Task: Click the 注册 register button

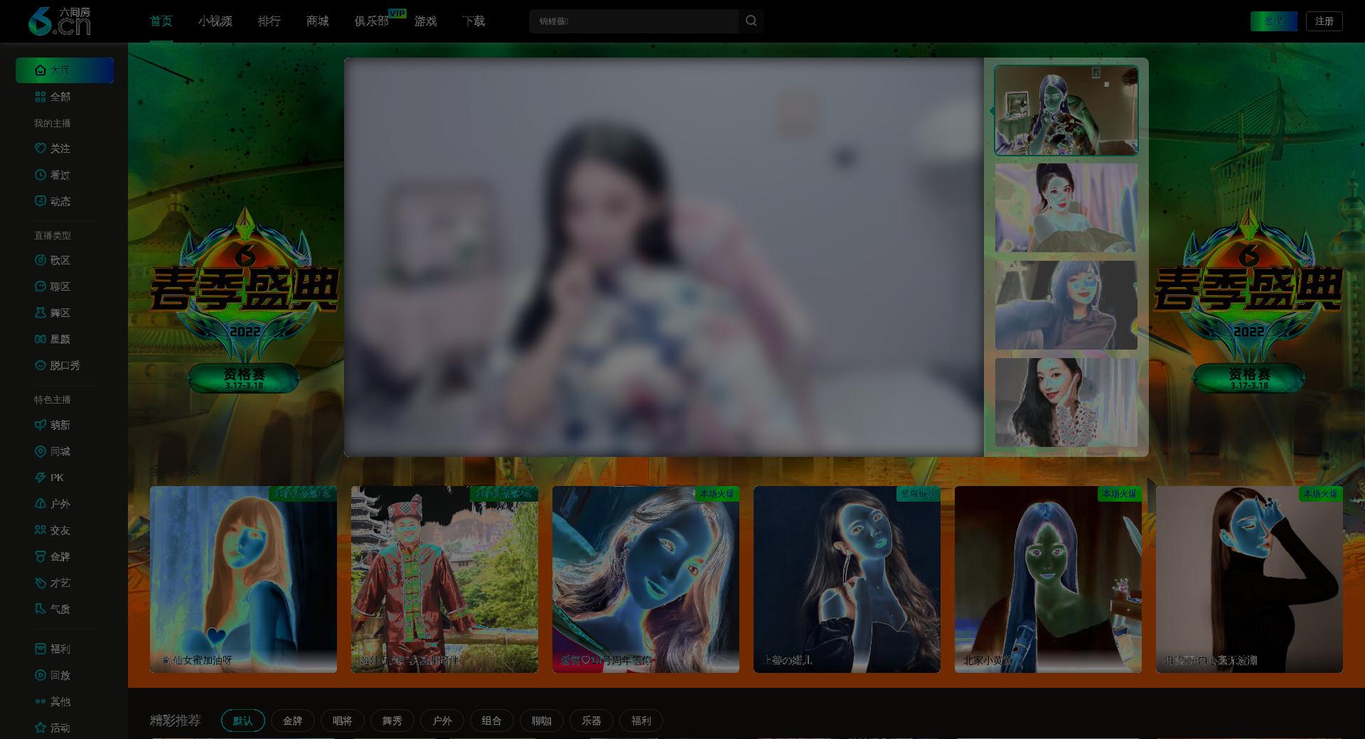Action: (1324, 21)
